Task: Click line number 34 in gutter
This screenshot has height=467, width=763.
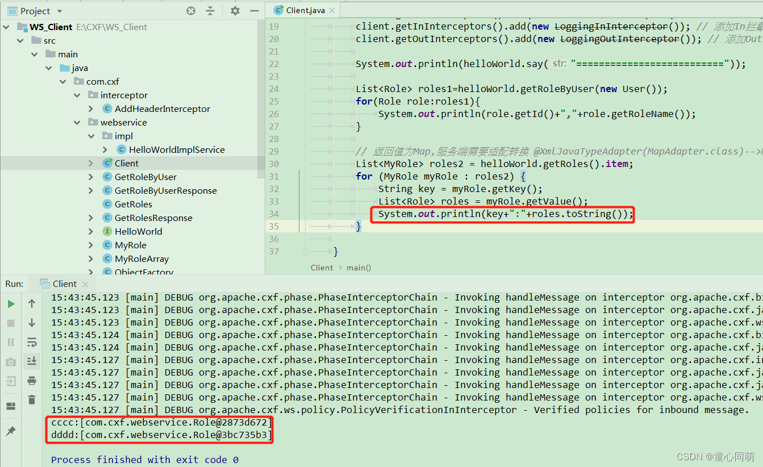Action: click(x=274, y=214)
